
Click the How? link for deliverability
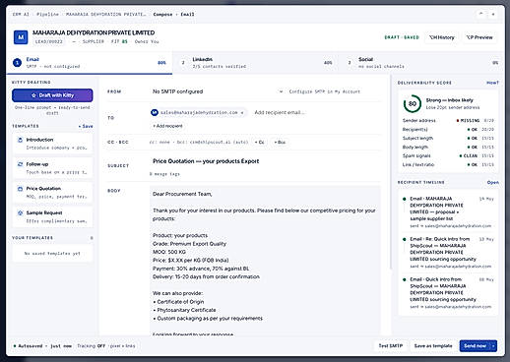click(x=492, y=83)
